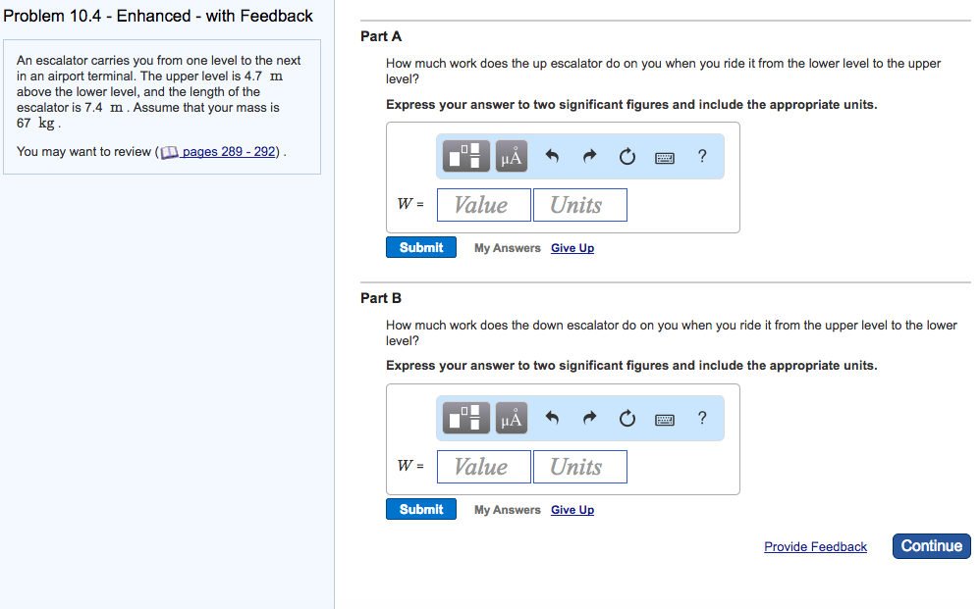
Task: Open help question mark in Part A
Action: coord(702,156)
